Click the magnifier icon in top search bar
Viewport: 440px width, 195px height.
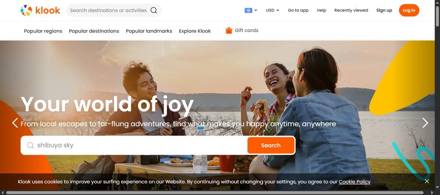coord(154,10)
